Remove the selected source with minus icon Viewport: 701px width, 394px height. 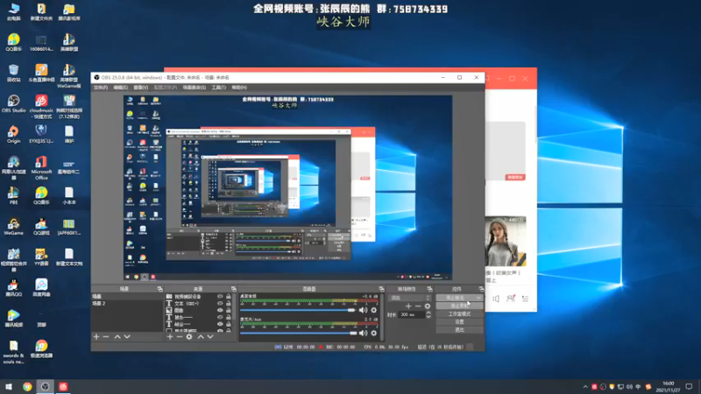click(180, 337)
